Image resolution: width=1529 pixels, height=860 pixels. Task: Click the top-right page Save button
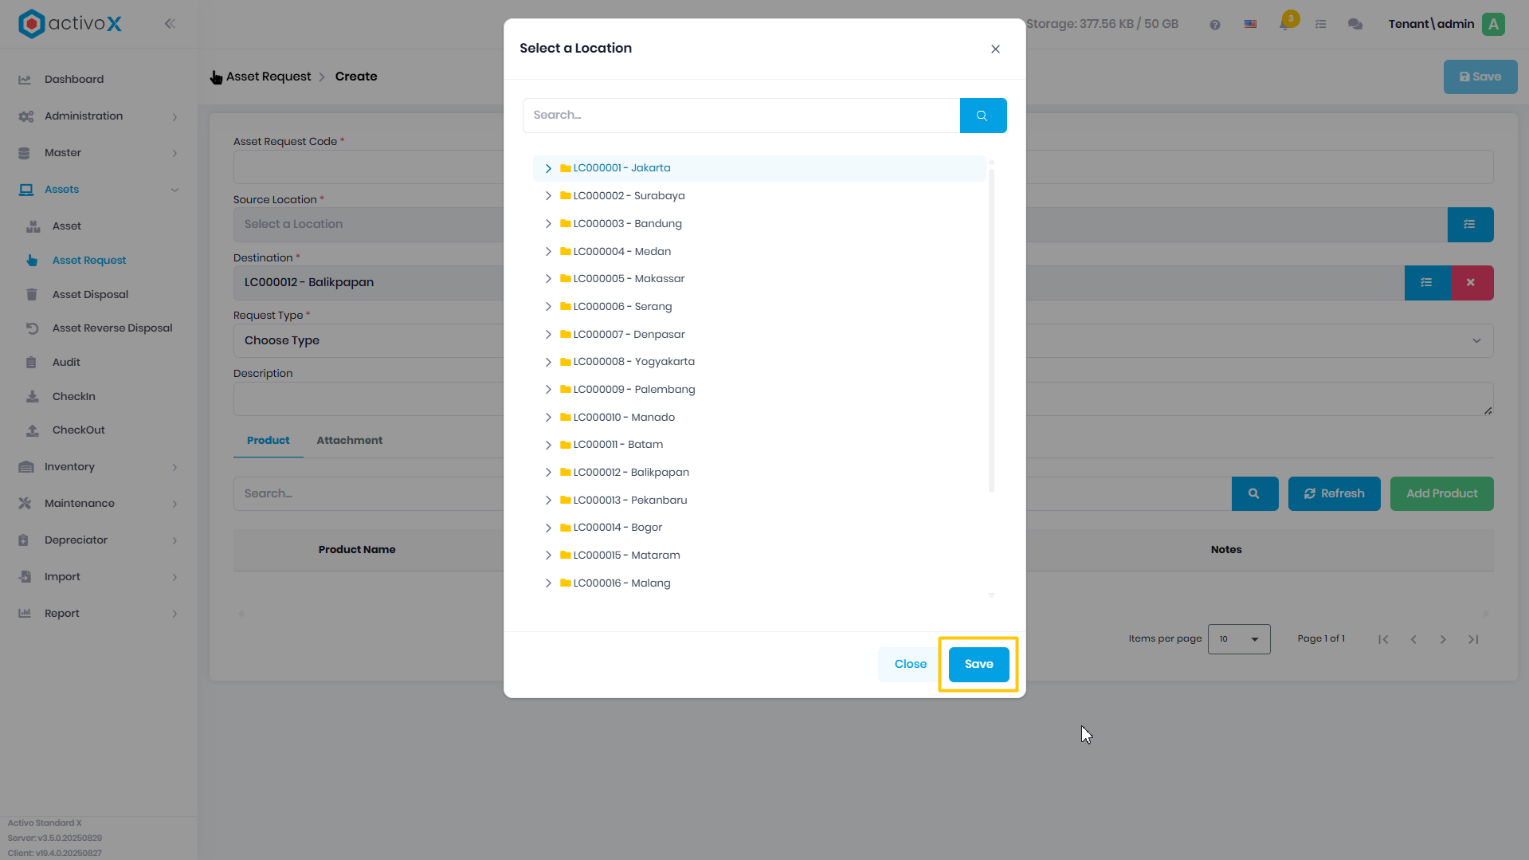1480,77
